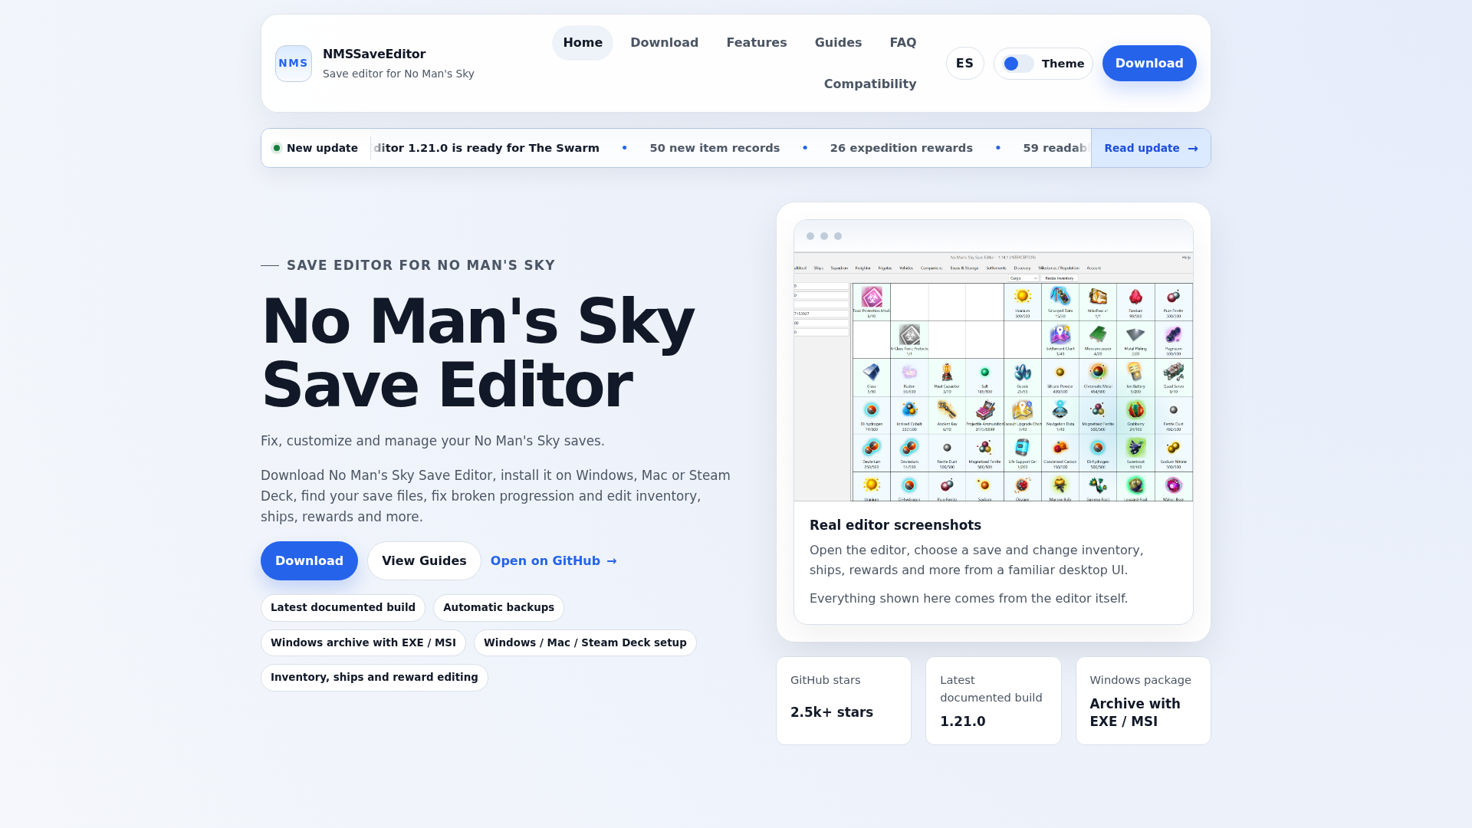Viewport: 1472px width, 828px height.
Task: Select Guides in the top navigation
Action: [838, 43]
